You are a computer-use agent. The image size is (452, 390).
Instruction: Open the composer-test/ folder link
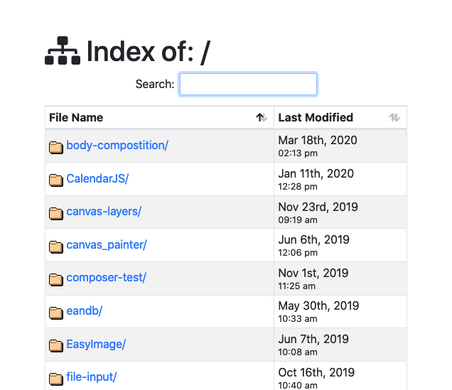coord(106,278)
